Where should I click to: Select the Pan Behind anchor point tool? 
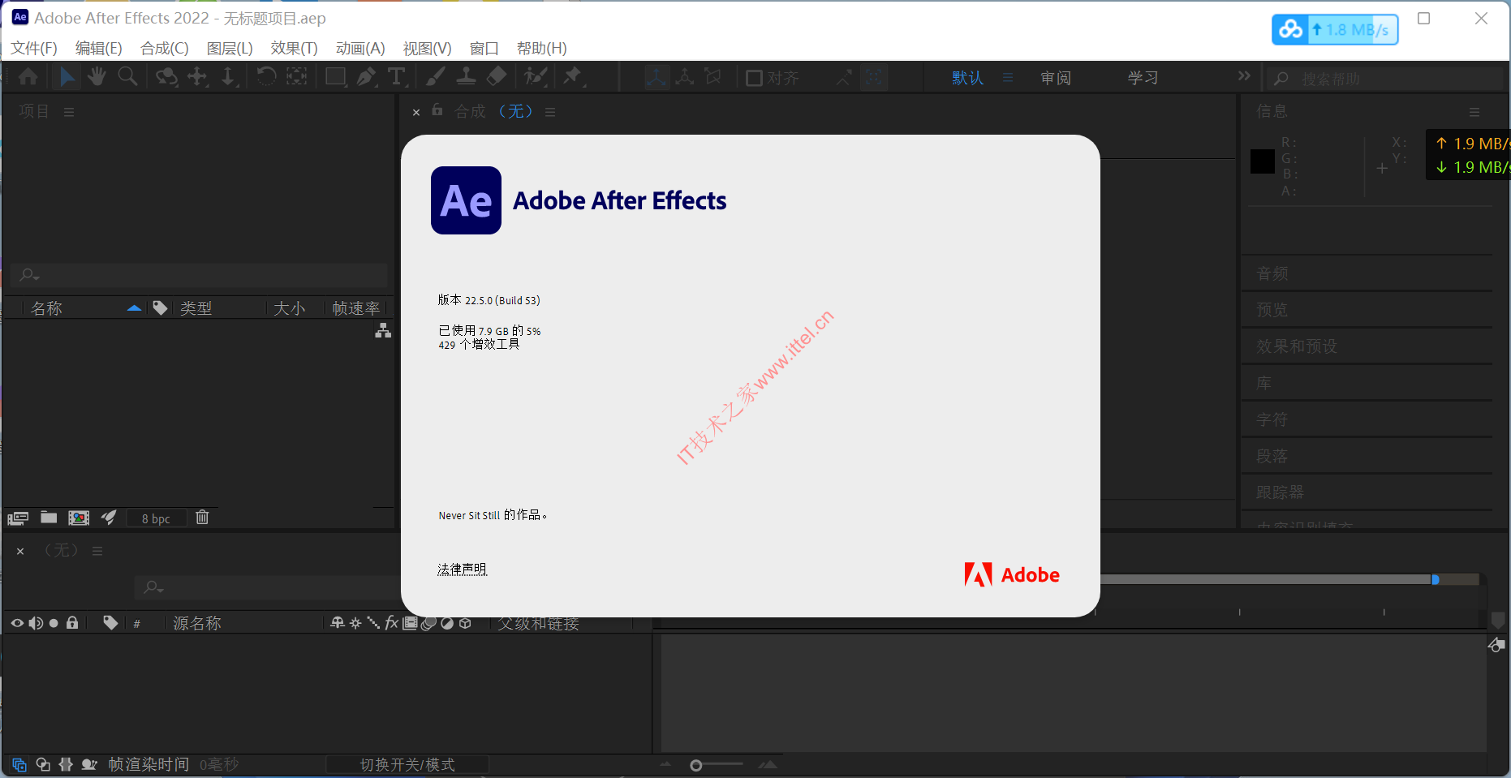(297, 77)
